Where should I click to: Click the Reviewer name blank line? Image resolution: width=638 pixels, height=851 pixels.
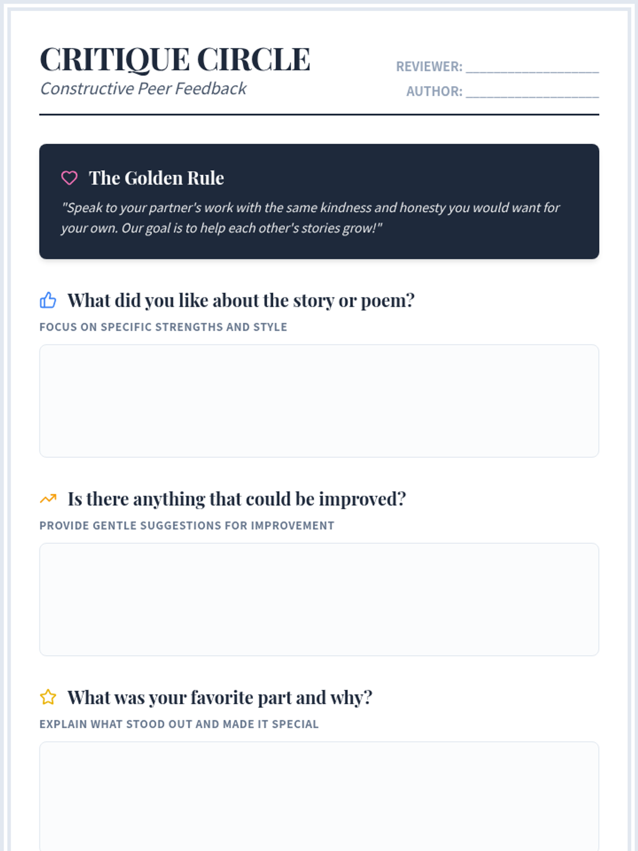(532, 67)
